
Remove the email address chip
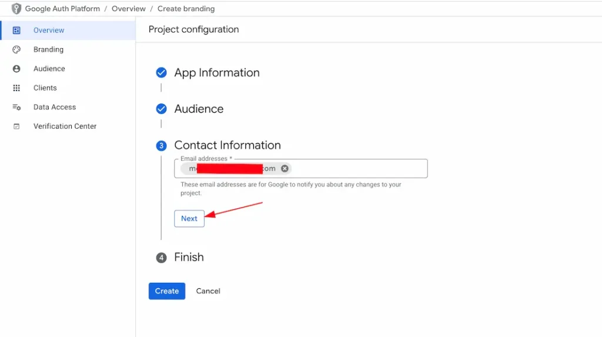[285, 168]
